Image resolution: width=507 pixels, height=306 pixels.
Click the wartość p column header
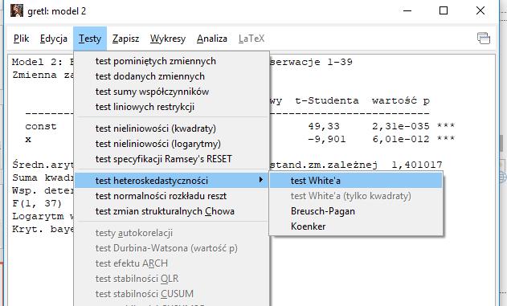401,100
